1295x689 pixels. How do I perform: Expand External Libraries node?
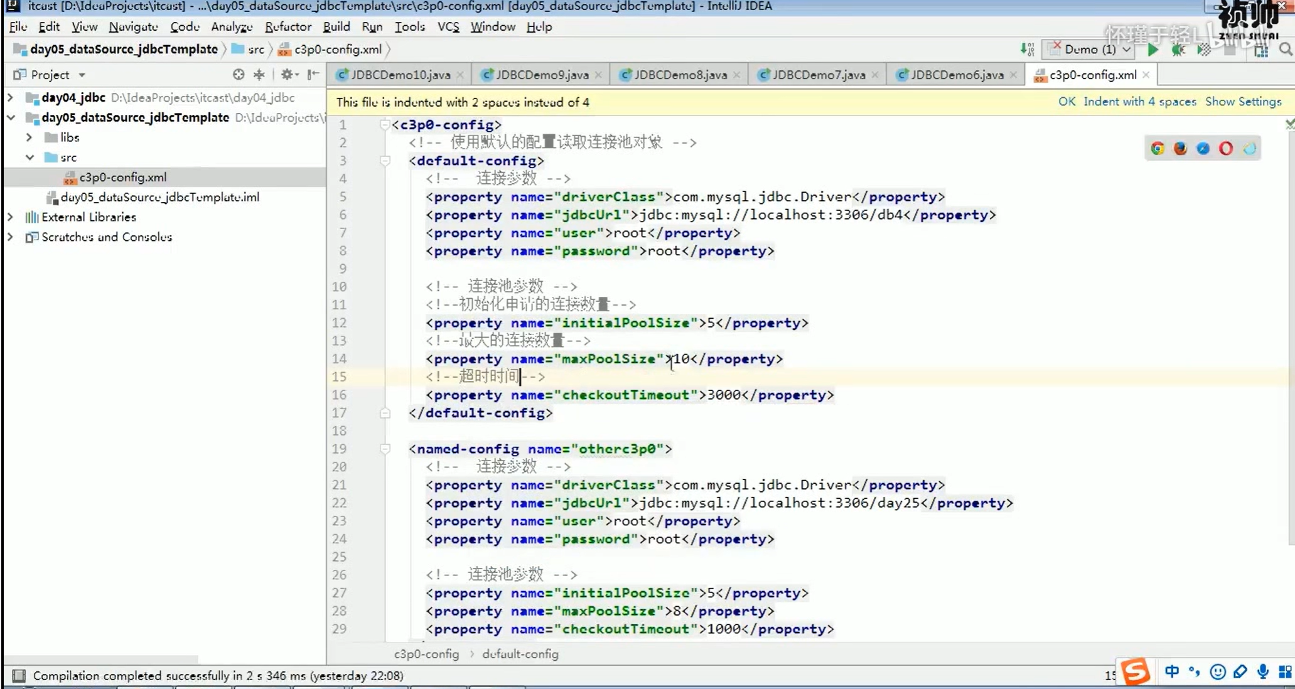(x=10, y=217)
